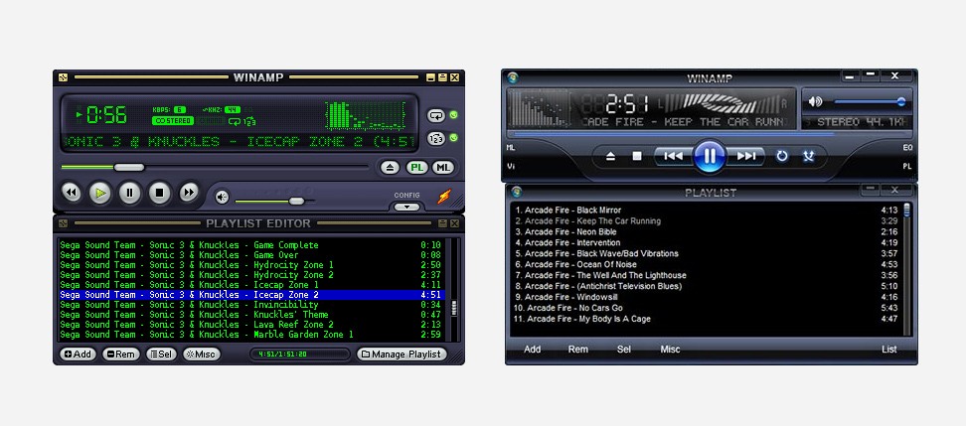The width and height of the screenshot is (966, 426).
Task: Click Manage Playlist button
Action: [402, 355]
